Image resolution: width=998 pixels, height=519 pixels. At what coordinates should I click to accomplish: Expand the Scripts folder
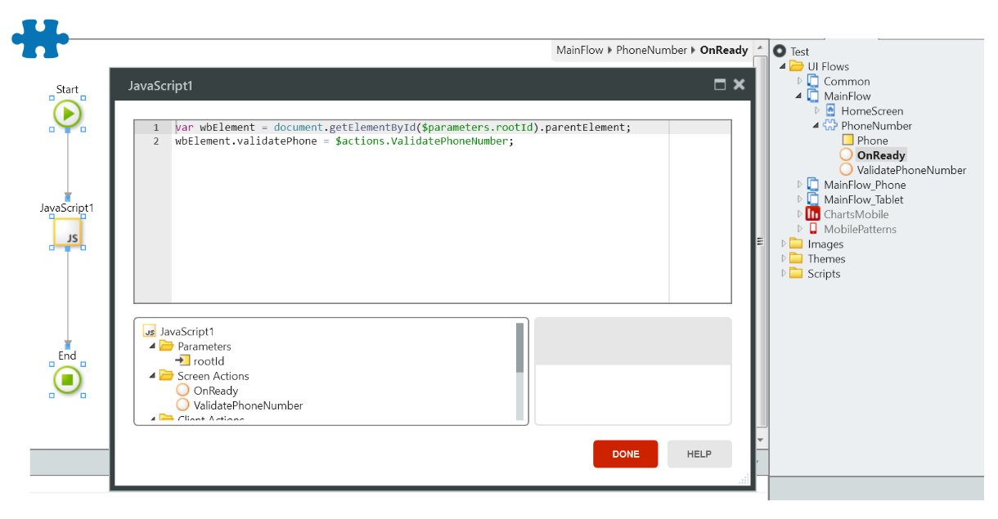click(x=783, y=273)
